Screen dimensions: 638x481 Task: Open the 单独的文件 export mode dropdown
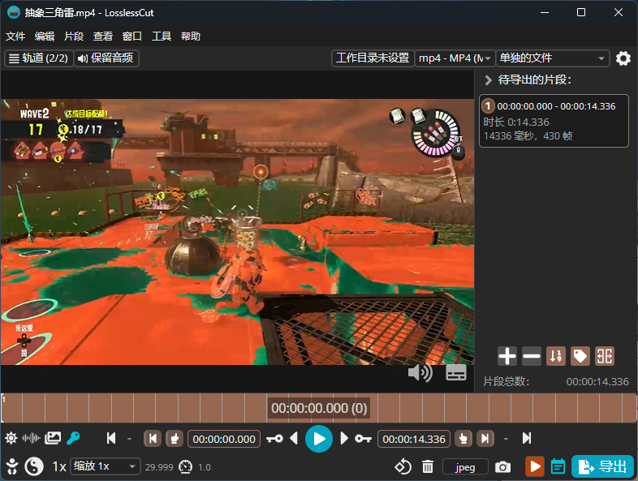coord(553,58)
